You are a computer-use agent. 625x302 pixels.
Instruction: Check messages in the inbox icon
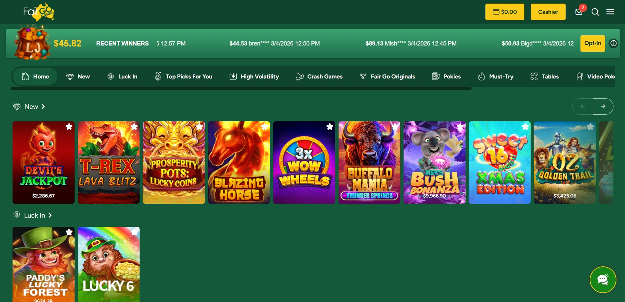tap(578, 12)
